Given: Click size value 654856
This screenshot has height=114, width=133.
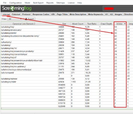Looking at the screenshot, I should tap(62, 85).
